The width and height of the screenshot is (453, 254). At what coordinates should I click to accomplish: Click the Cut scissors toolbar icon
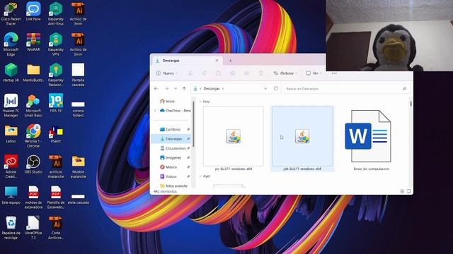coord(190,73)
